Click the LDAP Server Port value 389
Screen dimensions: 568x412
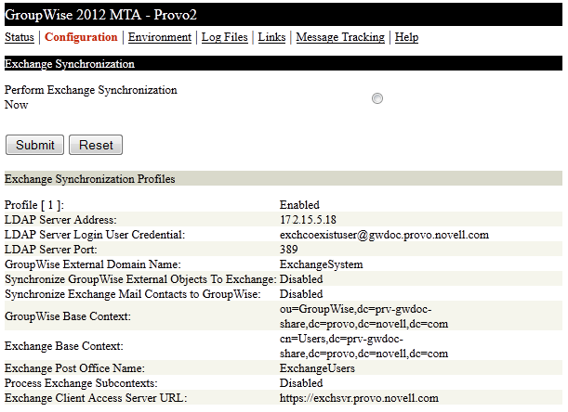tap(289, 250)
